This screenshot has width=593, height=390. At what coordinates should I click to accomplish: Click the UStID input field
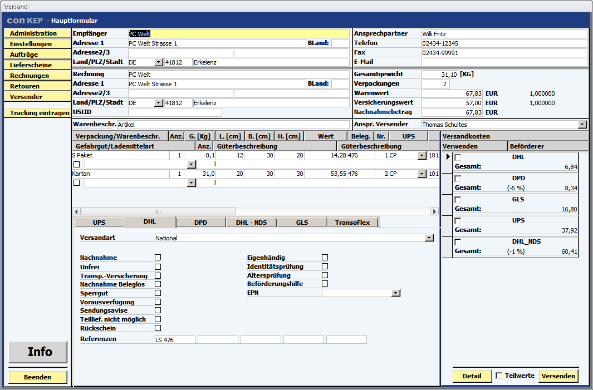click(175, 112)
